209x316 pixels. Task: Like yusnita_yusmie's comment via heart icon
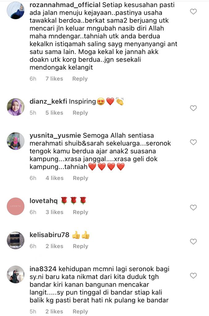coord(193,142)
